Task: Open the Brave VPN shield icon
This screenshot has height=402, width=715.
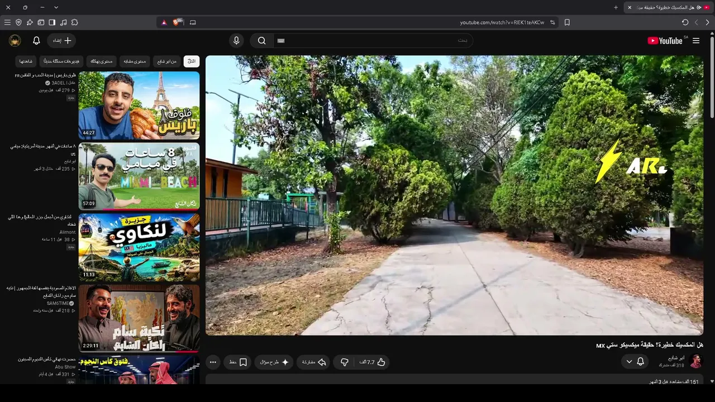Action: pyautogui.click(x=18, y=22)
